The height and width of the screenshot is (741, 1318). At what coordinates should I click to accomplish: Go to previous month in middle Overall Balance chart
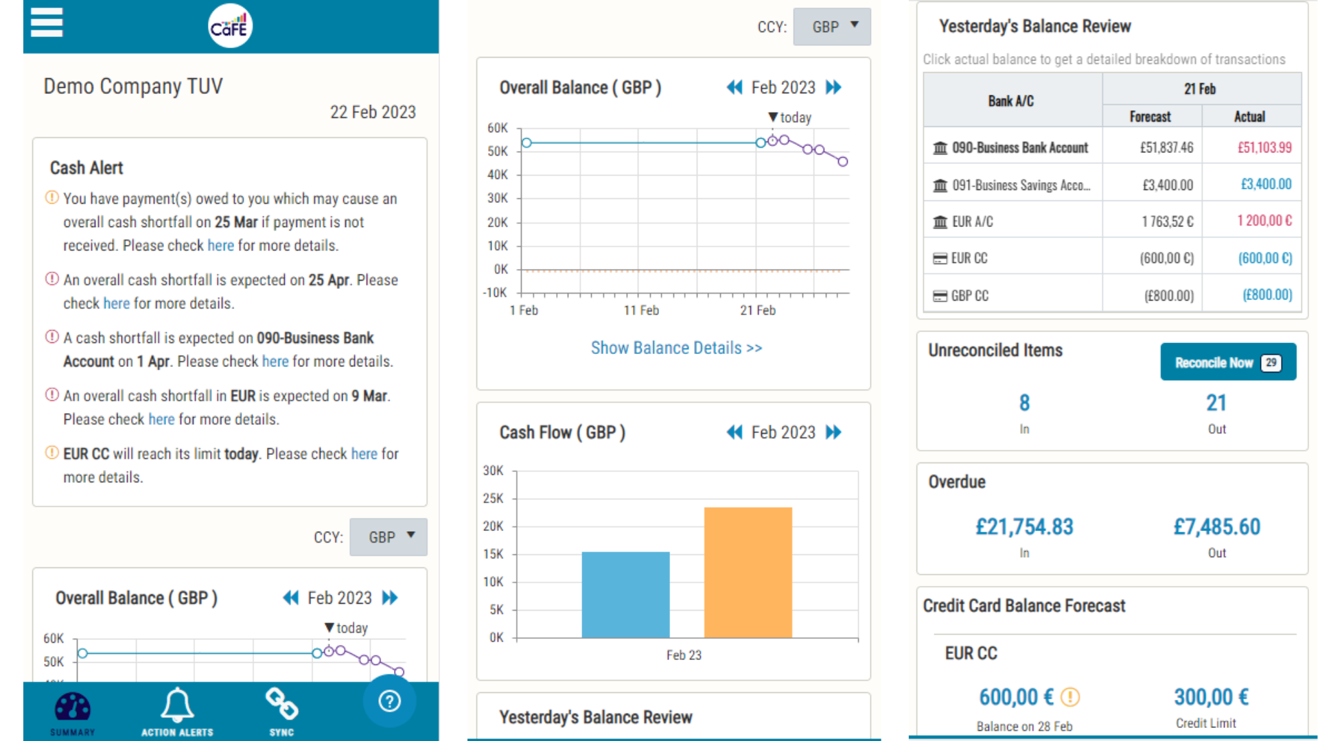point(735,87)
